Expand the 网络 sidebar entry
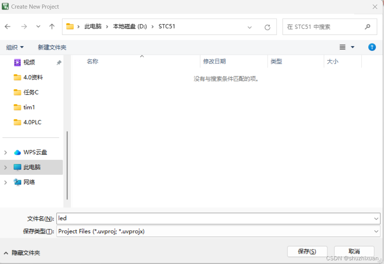The image size is (384, 264). click(x=5, y=182)
